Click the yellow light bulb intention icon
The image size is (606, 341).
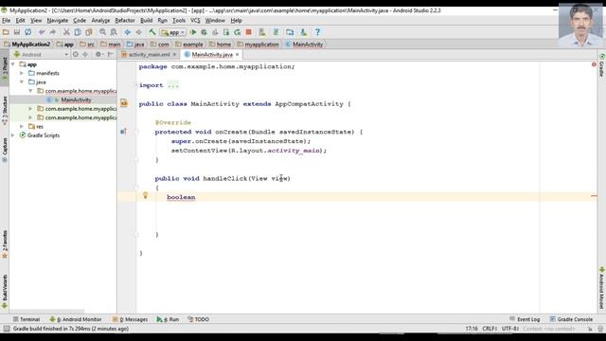coord(145,196)
